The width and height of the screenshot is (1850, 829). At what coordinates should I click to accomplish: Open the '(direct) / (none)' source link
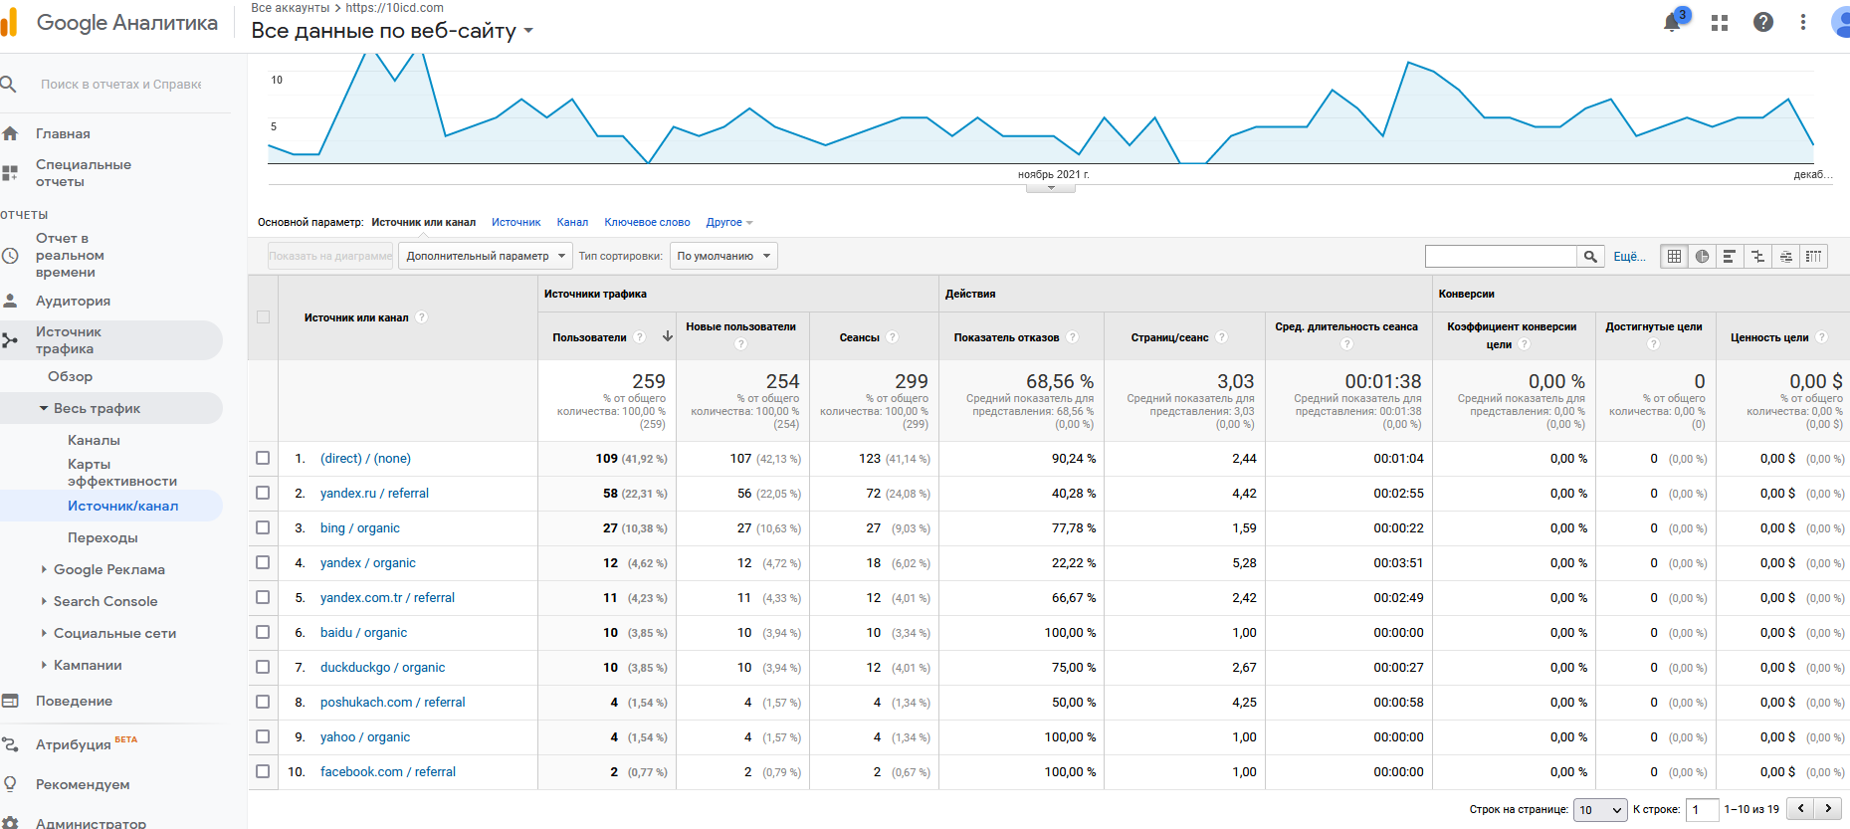(365, 458)
